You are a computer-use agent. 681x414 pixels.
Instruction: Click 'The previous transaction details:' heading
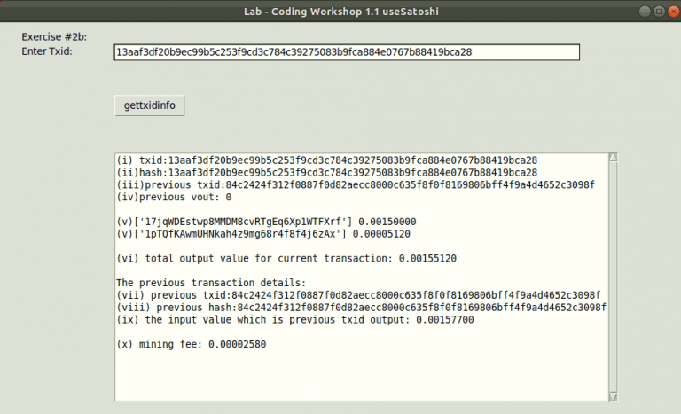pyautogui.click(x=211, y=283)
